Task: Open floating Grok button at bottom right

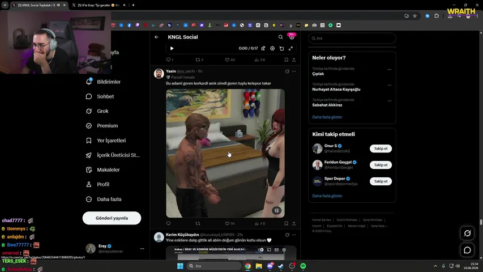Action: (467, 233)
